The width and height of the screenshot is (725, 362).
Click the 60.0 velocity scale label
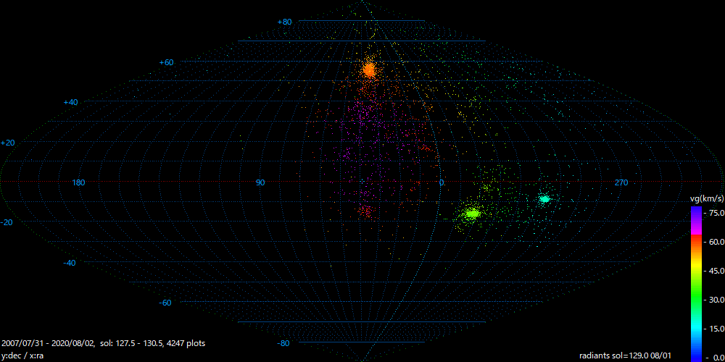[713, 242]
